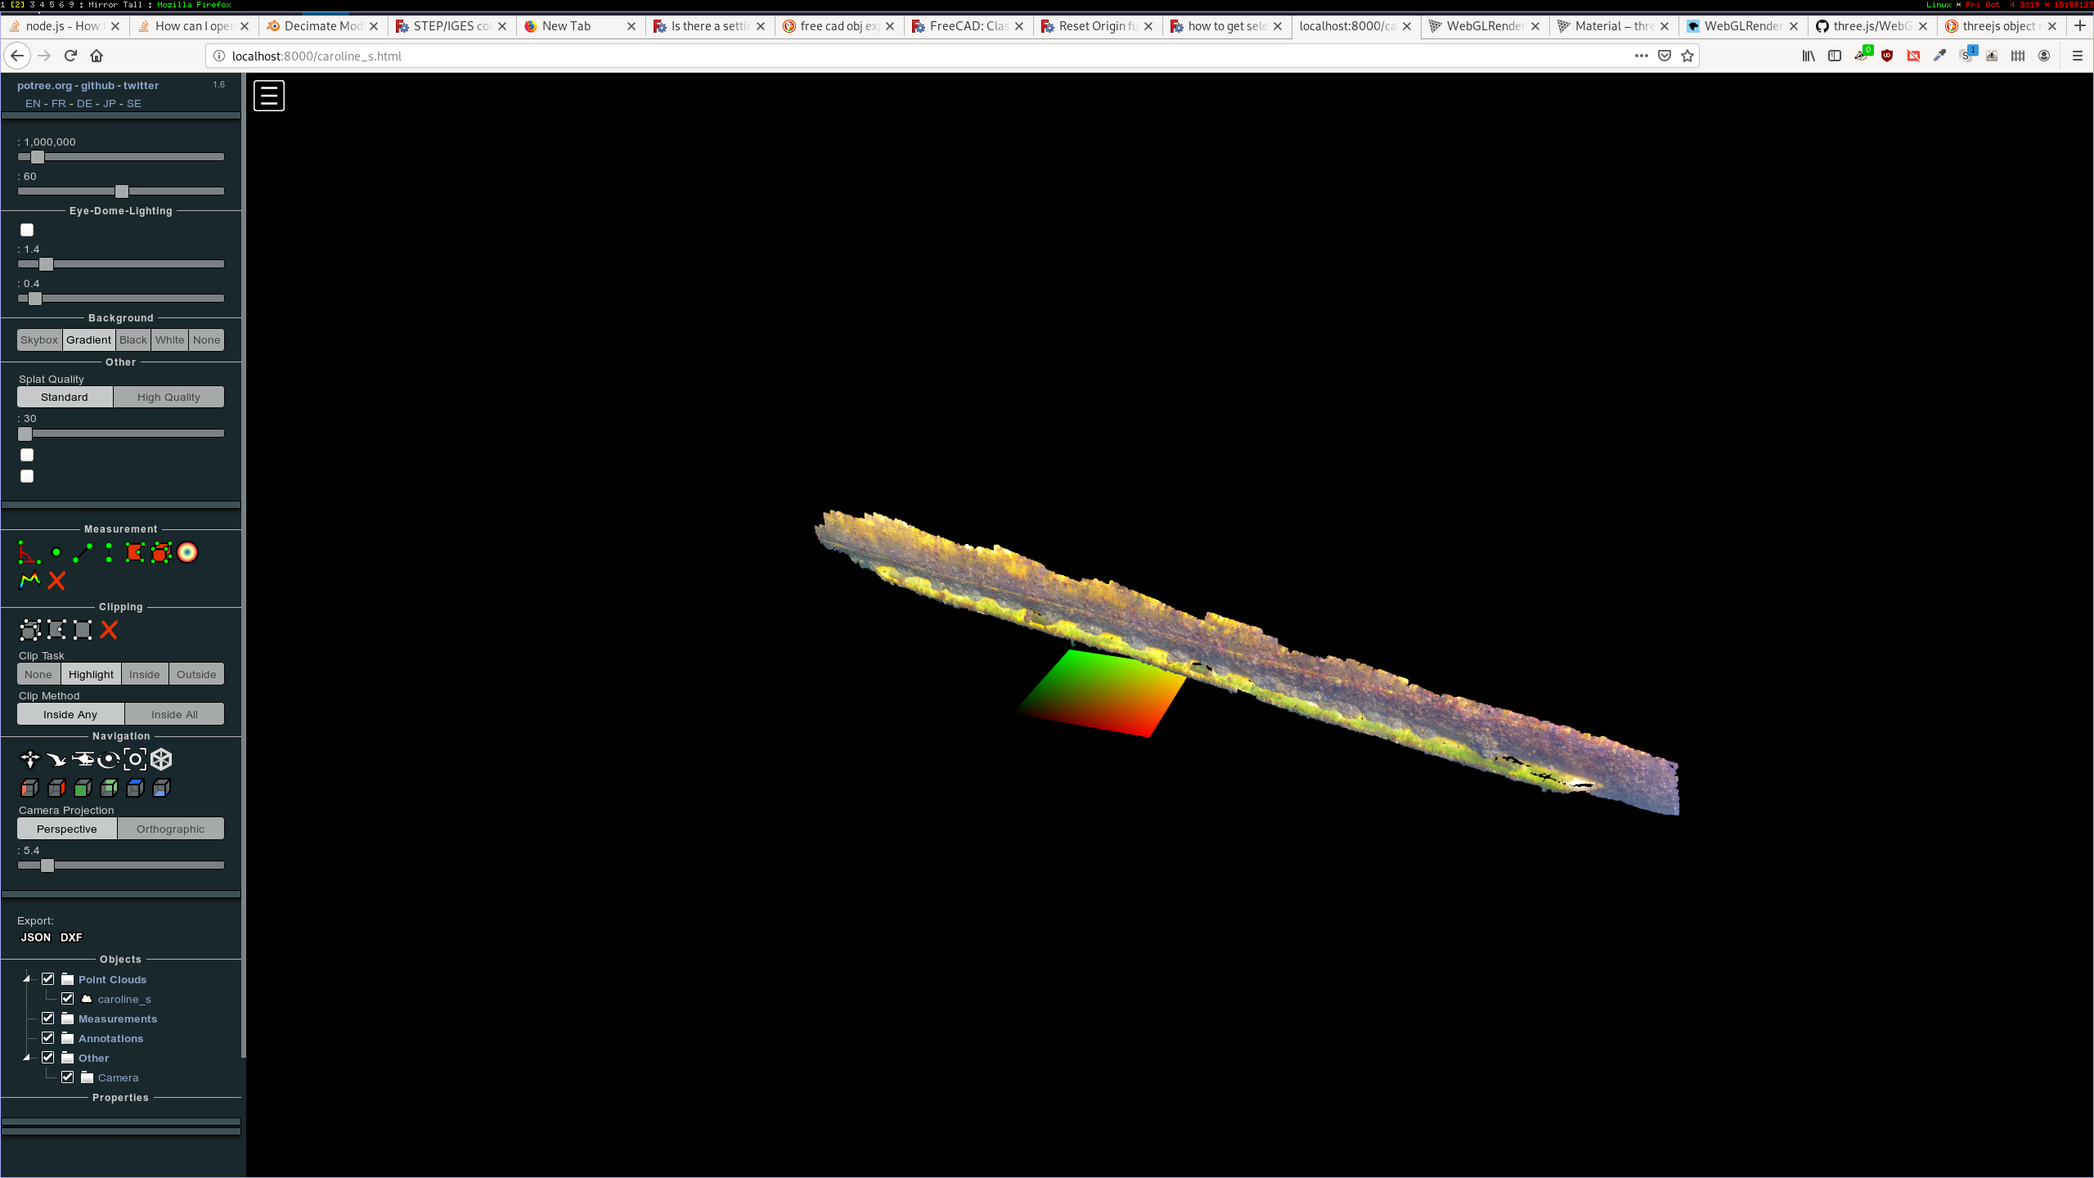This screenshot has height=1178, width=2094.
Task: Select the box clipping volume tool
Action: pyautogui.click(x=30, y=630)
